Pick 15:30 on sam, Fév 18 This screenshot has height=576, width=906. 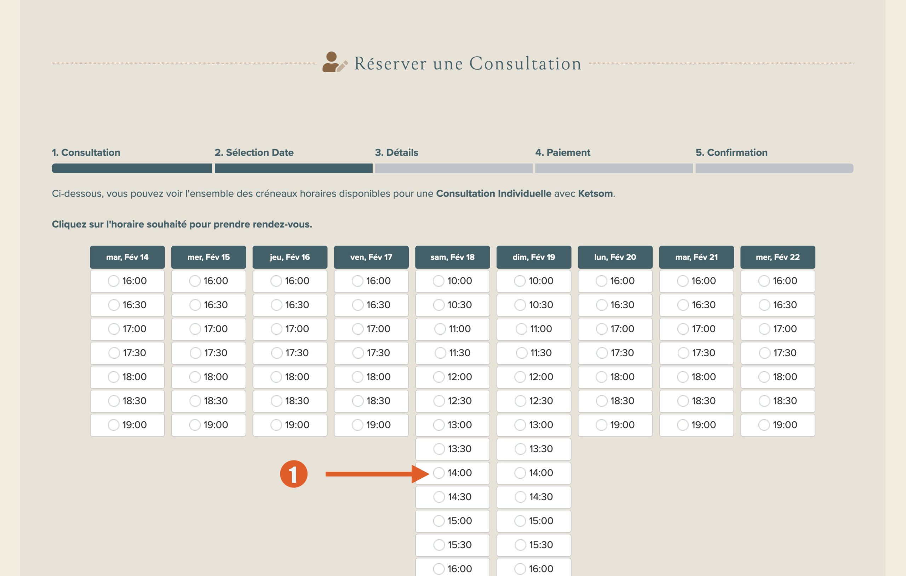pos(453,545)
